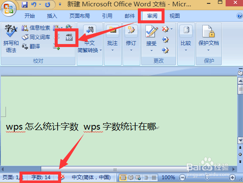
Task: Click the 接受 accept change icon
Action: pos(151,32)
